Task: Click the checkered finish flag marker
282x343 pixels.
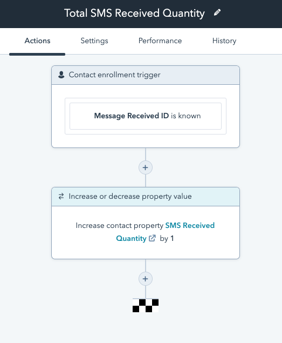Action: [146, 305]
